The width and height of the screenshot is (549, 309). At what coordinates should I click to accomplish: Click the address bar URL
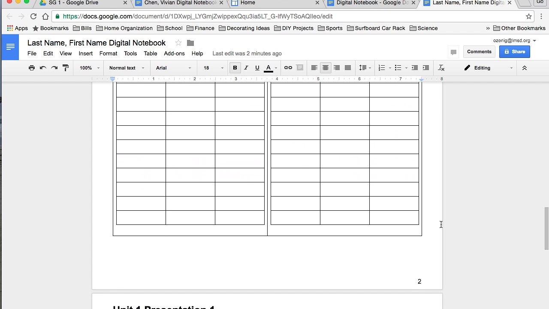[x=198, y=16]
